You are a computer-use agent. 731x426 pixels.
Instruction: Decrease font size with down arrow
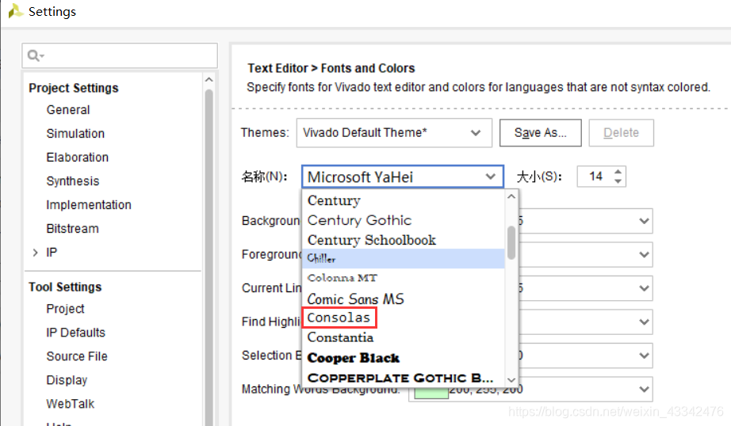(x=618, y=181)
